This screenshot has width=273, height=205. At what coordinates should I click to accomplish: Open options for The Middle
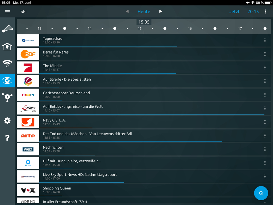pos(265,68)
